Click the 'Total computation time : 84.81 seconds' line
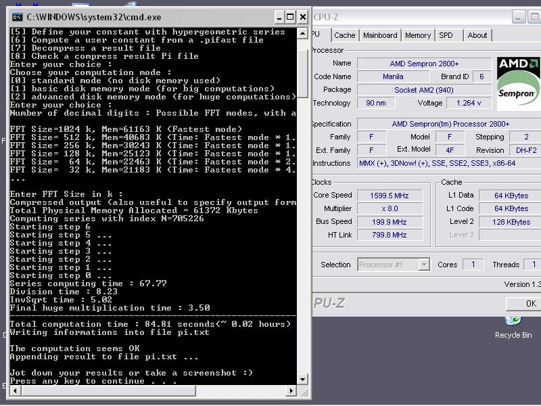 tap(150, 324)
